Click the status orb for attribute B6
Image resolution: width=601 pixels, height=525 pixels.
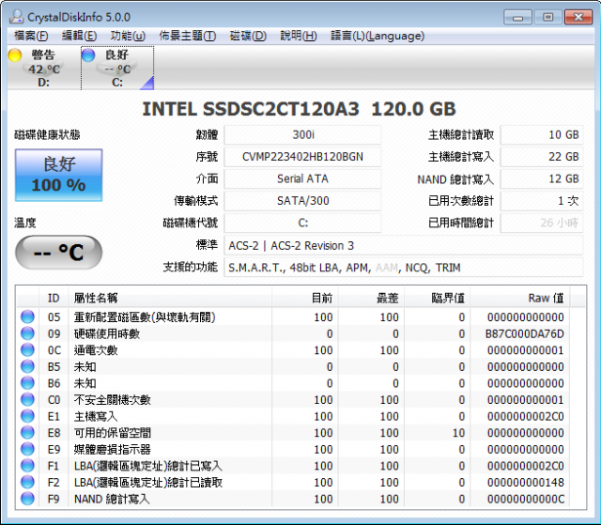pyautogui.click(x=27, y=383)
